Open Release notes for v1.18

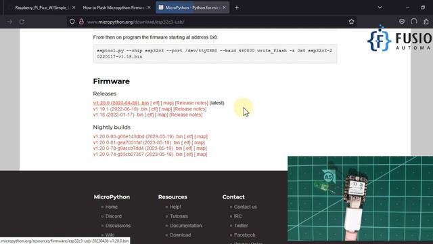(x=186, y=115)
